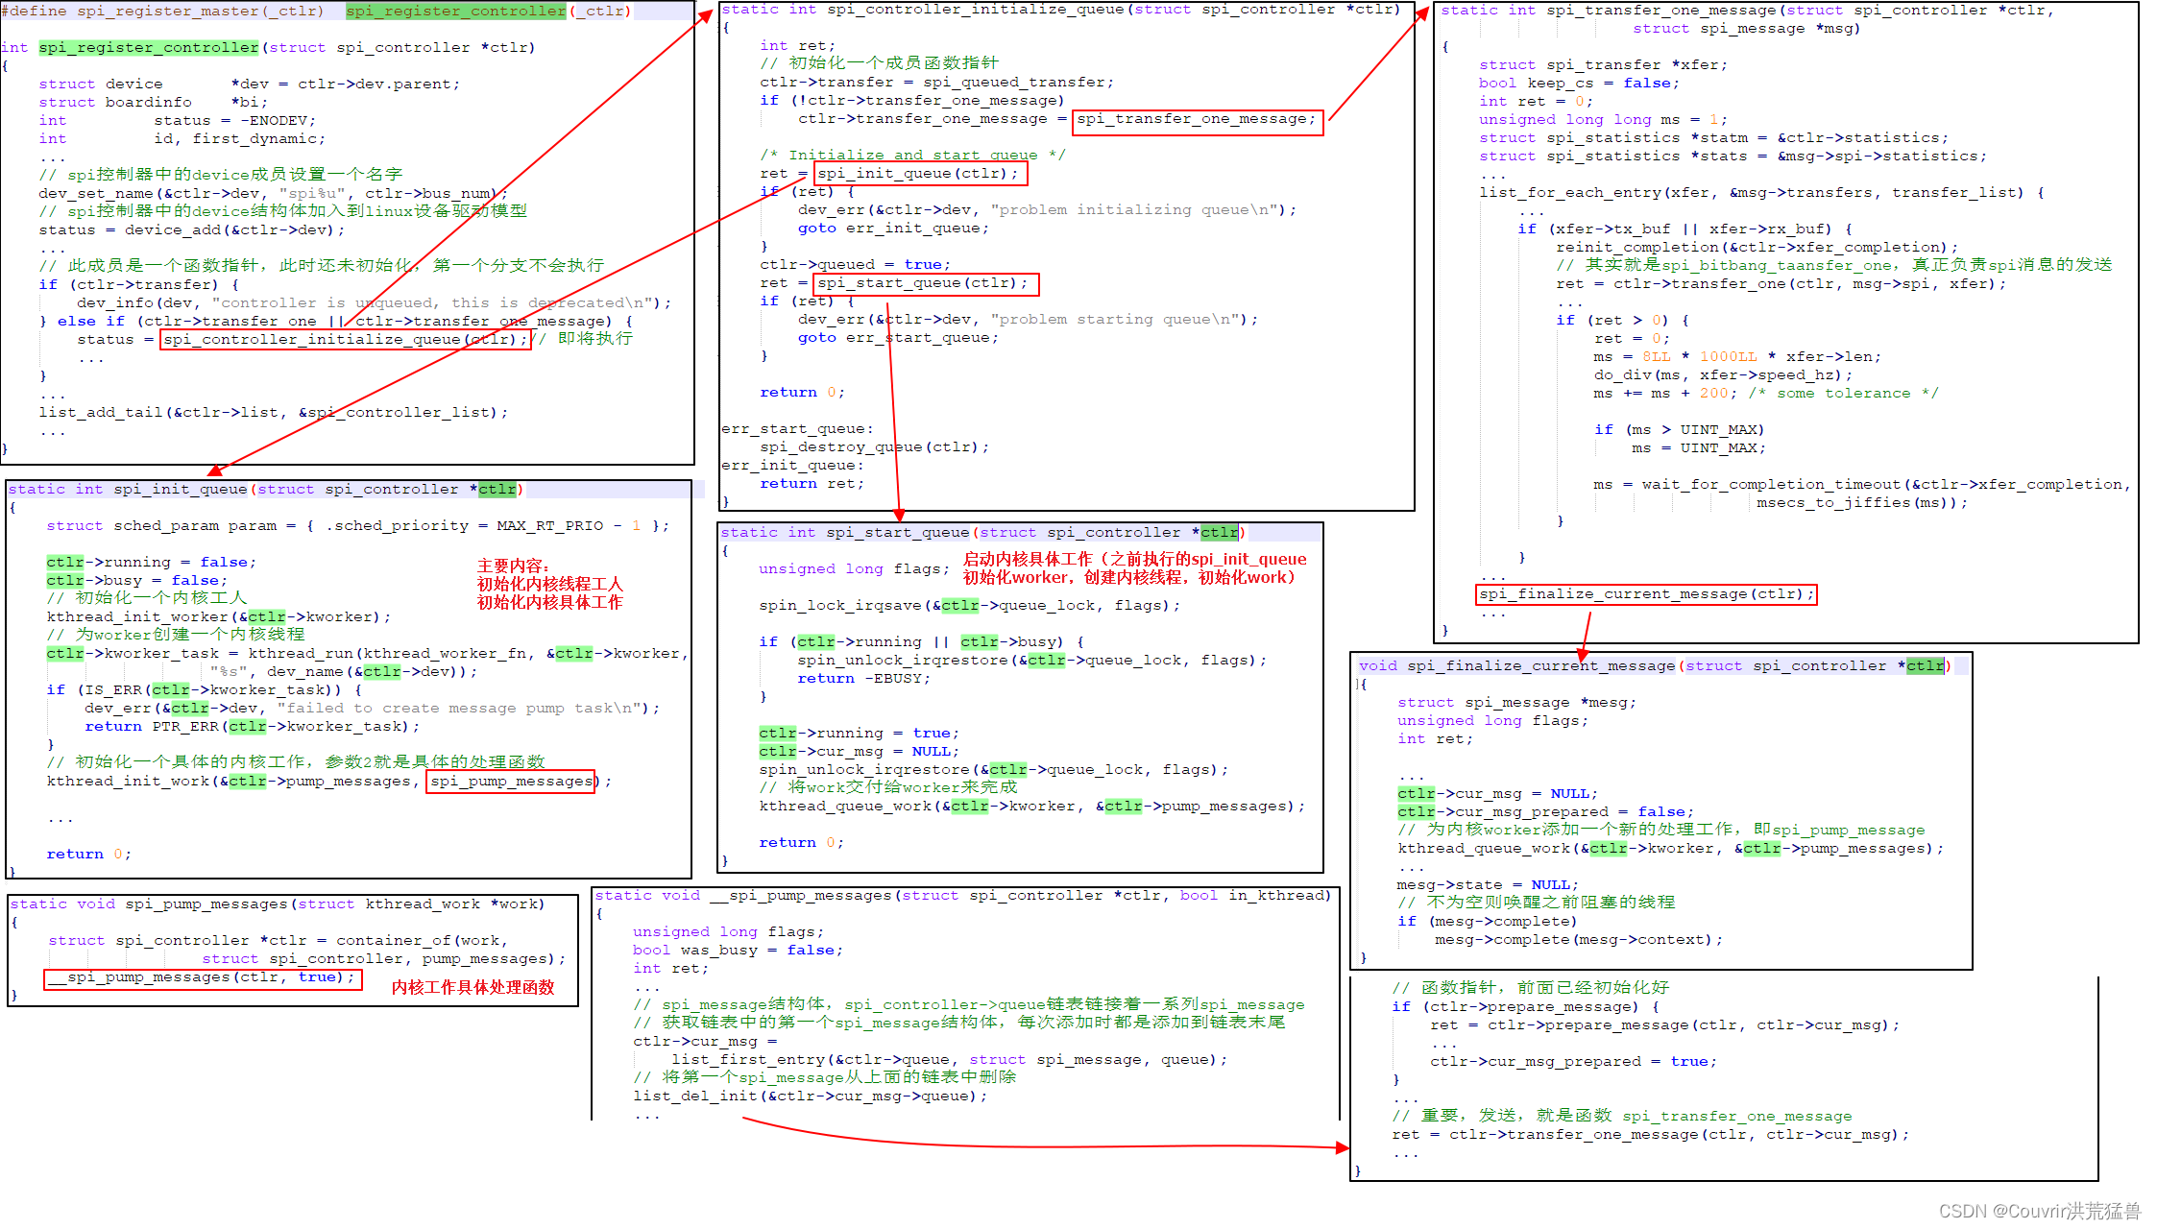2157x1229 pixels.
Task: Click the 'ctlr->cur_msg_prepared = true' line
Action: (x=1572, y=1062)
